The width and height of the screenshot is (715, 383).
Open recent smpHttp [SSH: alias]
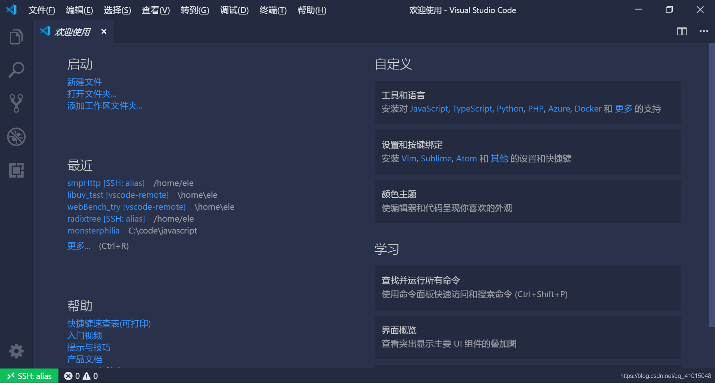pyautogui.click(x=106, y=183)
